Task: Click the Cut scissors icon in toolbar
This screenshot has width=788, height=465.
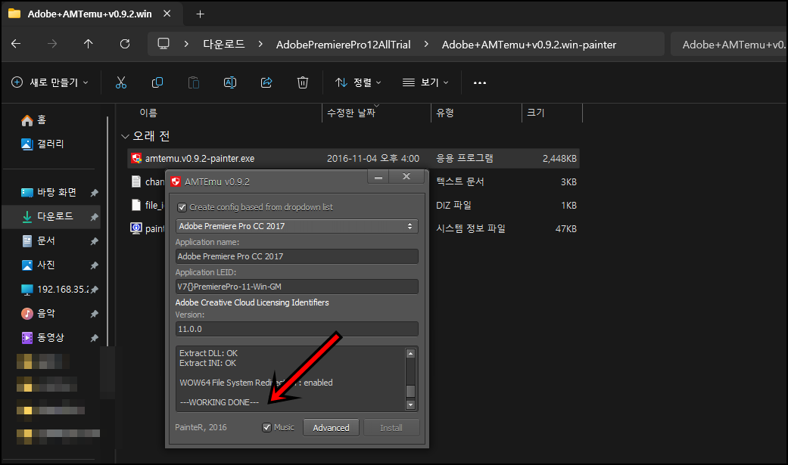Action: point(121,82)
